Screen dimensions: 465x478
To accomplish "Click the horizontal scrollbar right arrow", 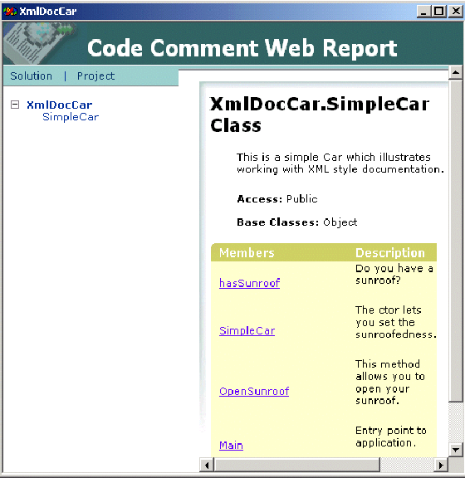I will click(441, 466).
